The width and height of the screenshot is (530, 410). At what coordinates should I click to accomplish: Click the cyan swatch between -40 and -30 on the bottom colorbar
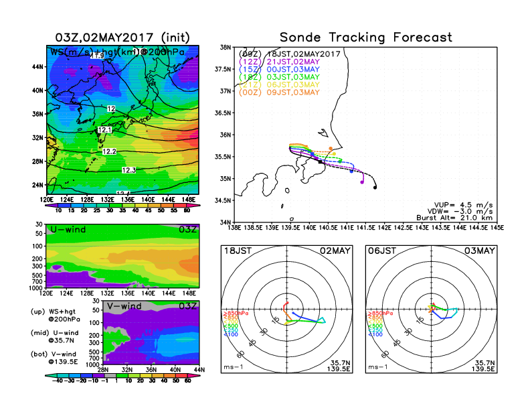[62, 375]
